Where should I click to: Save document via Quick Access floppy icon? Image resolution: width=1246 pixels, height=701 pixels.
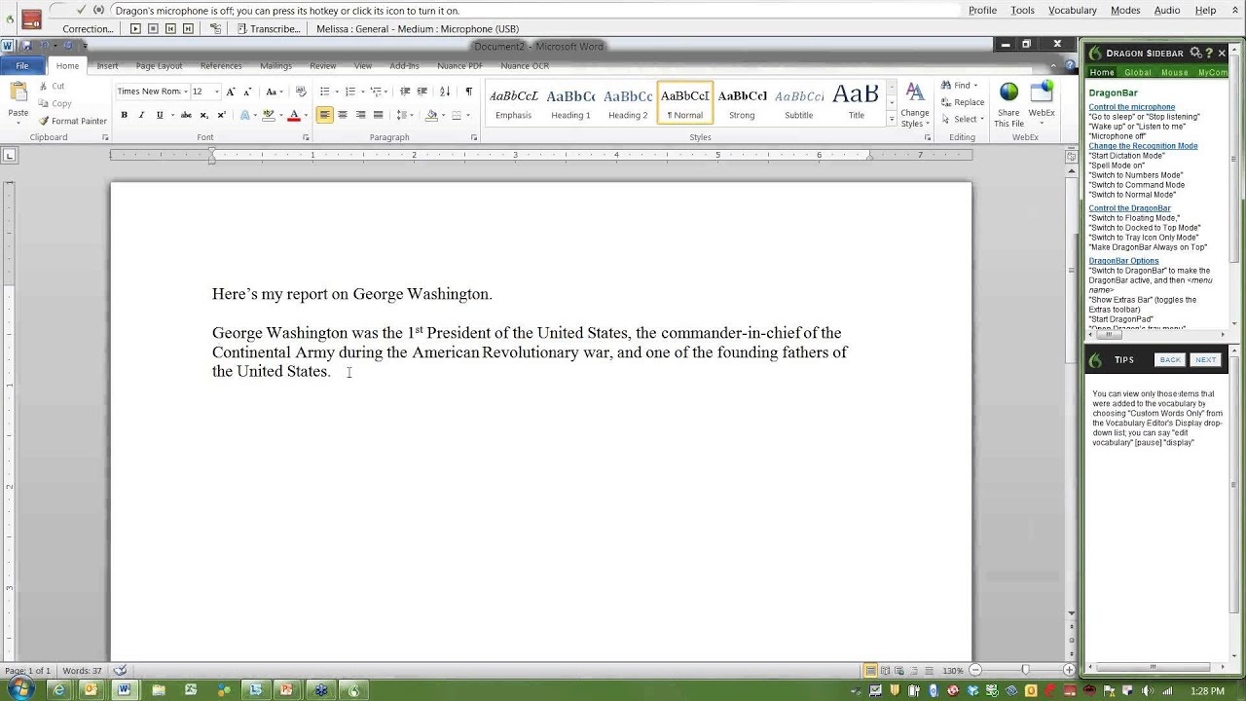pyautogui.click(x=26, y=46)
